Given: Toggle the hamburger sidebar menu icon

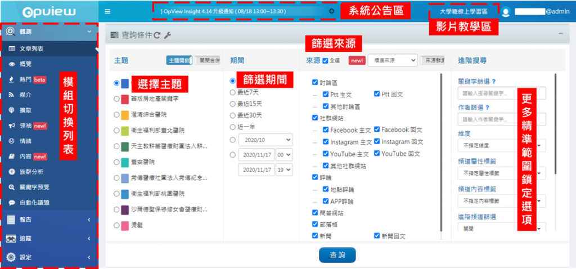Looking at the screenshot, I should [x=107, y=11].
